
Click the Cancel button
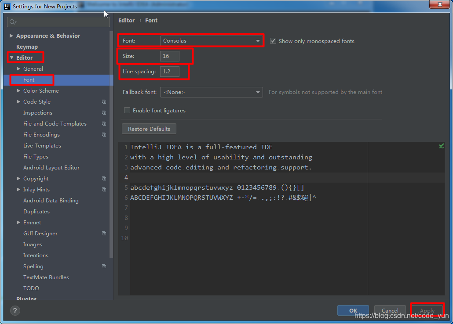coord(390,310)
